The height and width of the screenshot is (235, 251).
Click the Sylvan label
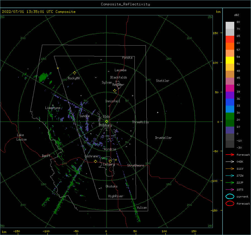(x=107, y=82)
